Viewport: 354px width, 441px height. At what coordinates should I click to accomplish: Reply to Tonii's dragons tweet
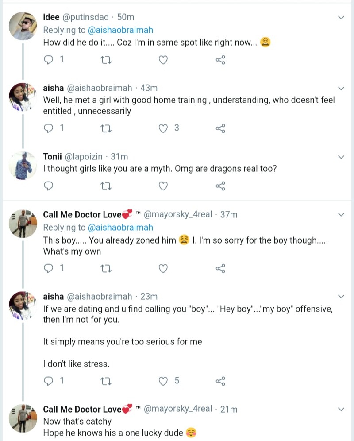pos(49,186)
